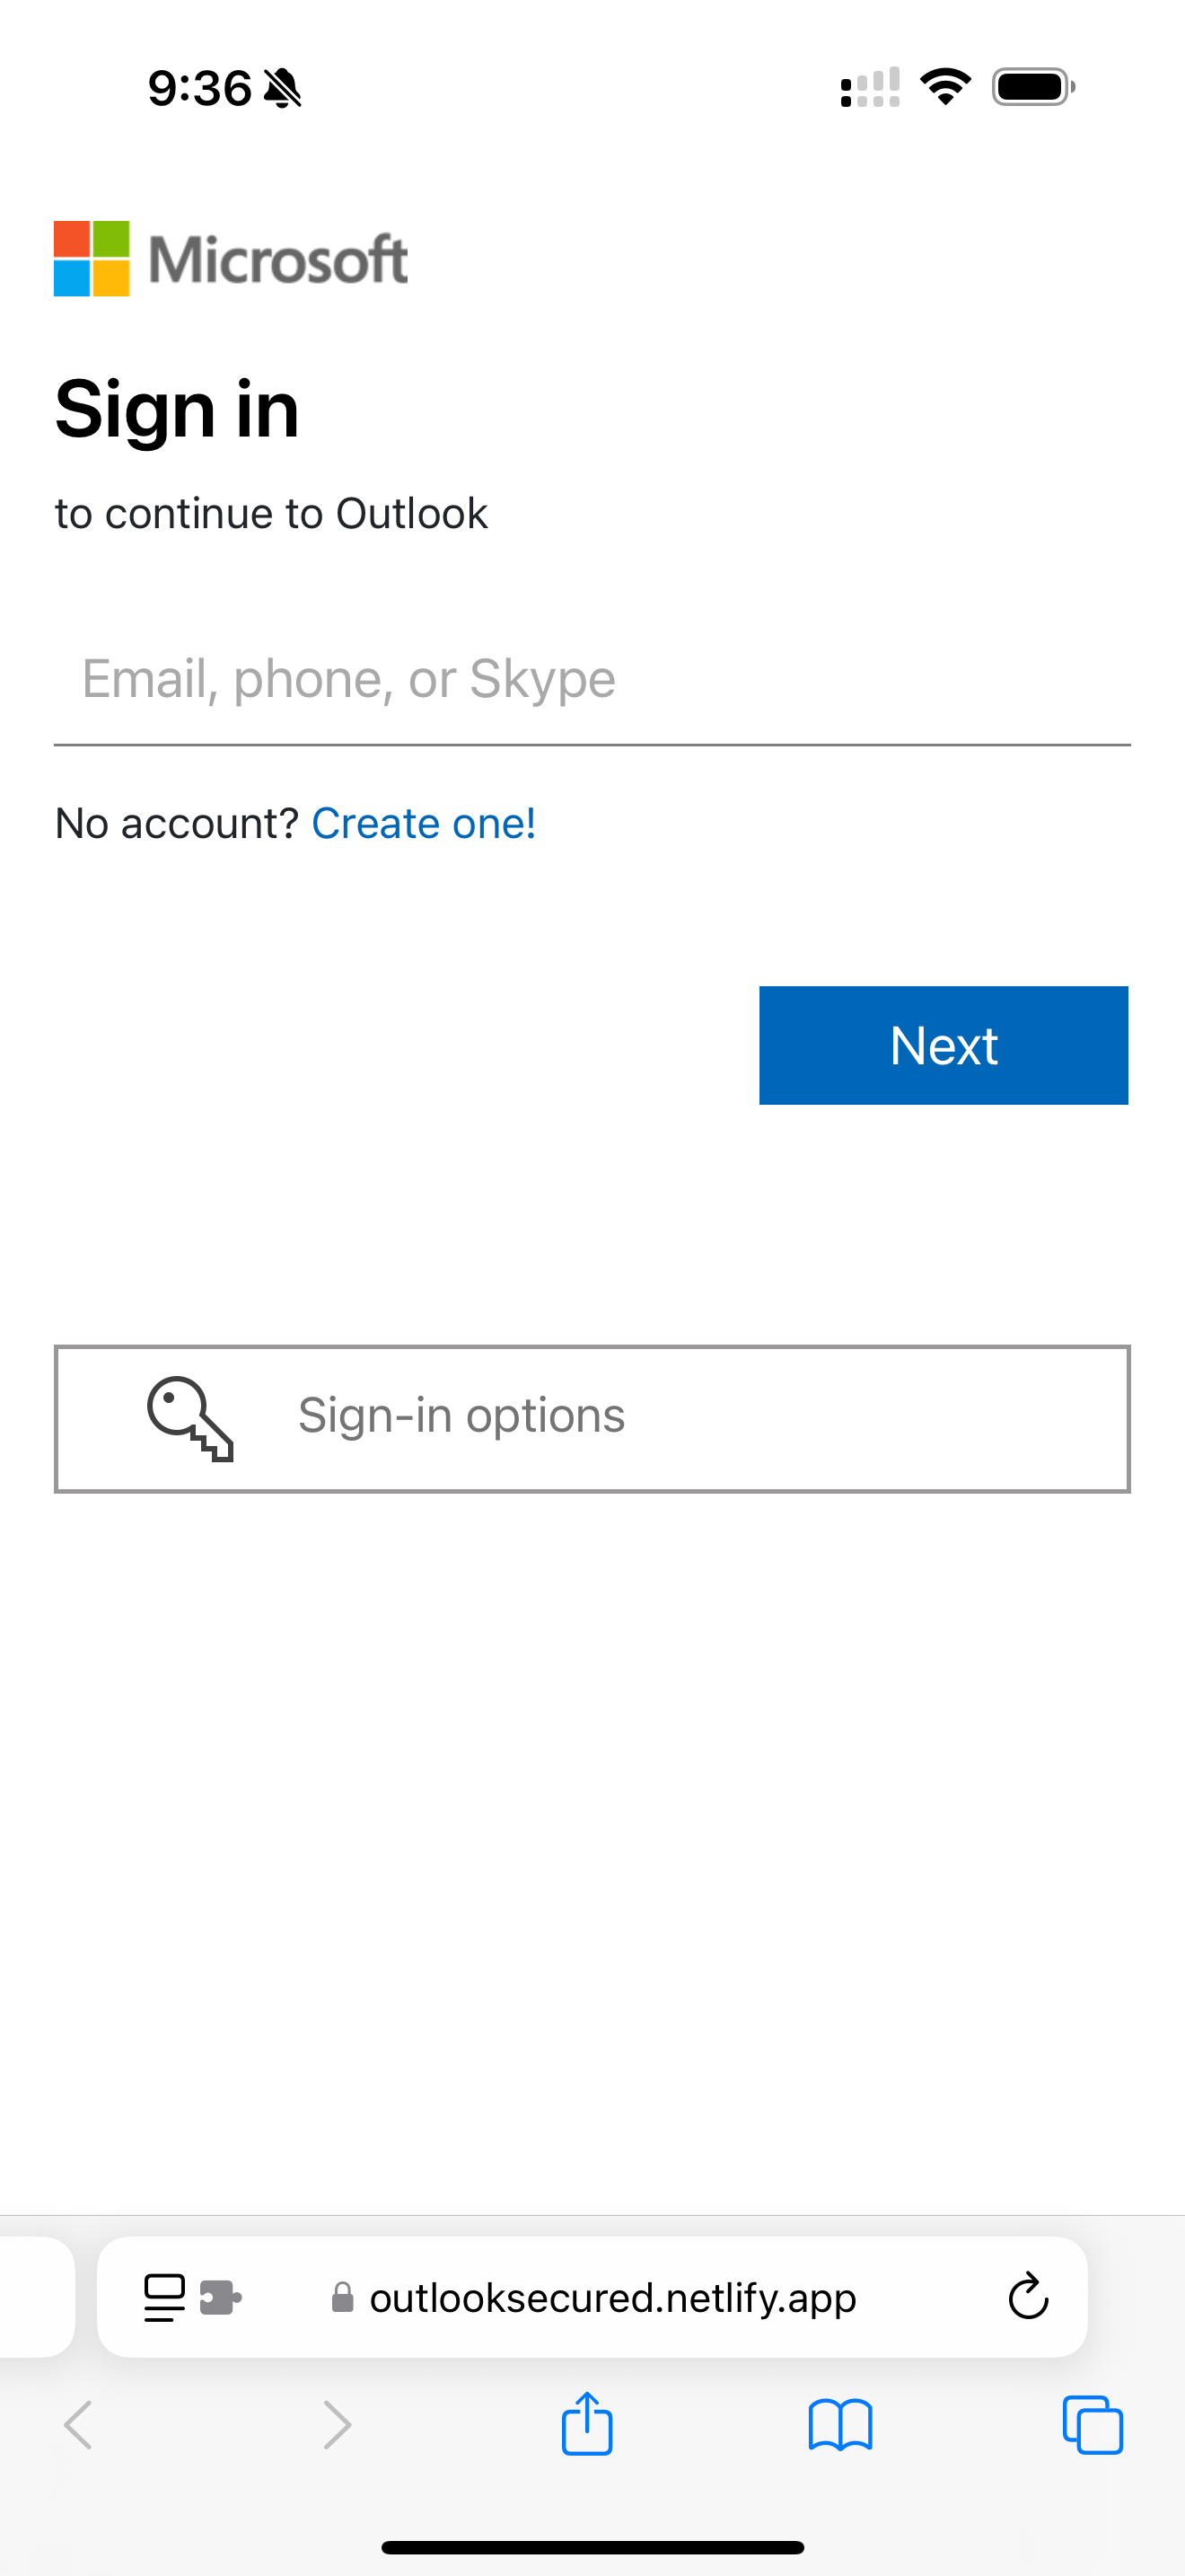Go back with the left chevron
Screen dimensions: 1185x2576
78,2425
